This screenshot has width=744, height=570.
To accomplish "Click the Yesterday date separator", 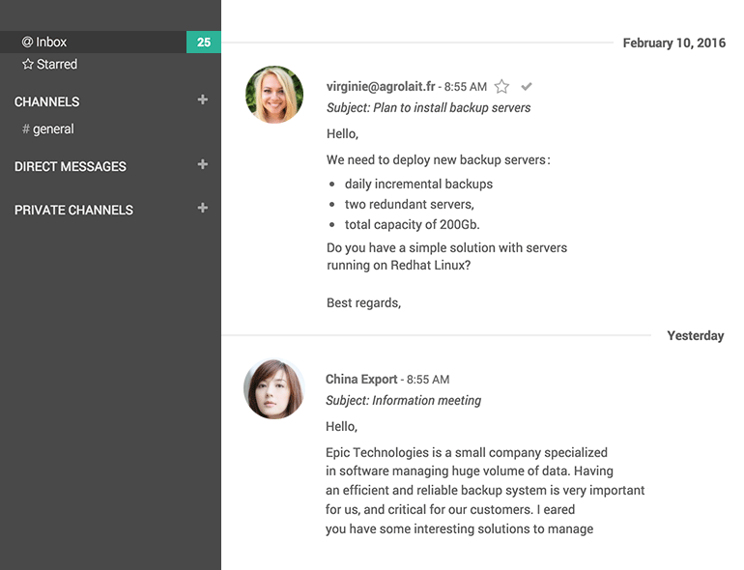I will point(695,336).
